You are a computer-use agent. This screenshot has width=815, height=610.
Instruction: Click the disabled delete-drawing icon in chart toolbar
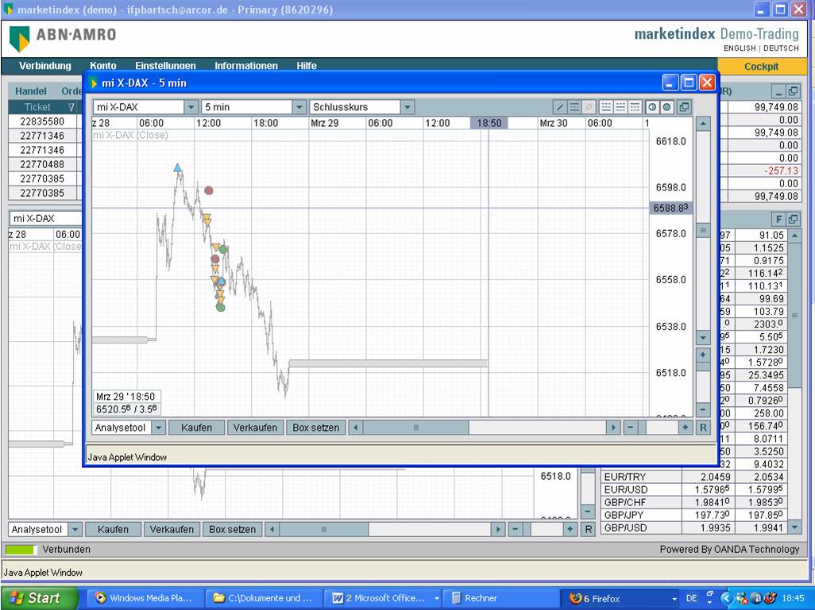[x=589, y=107]
